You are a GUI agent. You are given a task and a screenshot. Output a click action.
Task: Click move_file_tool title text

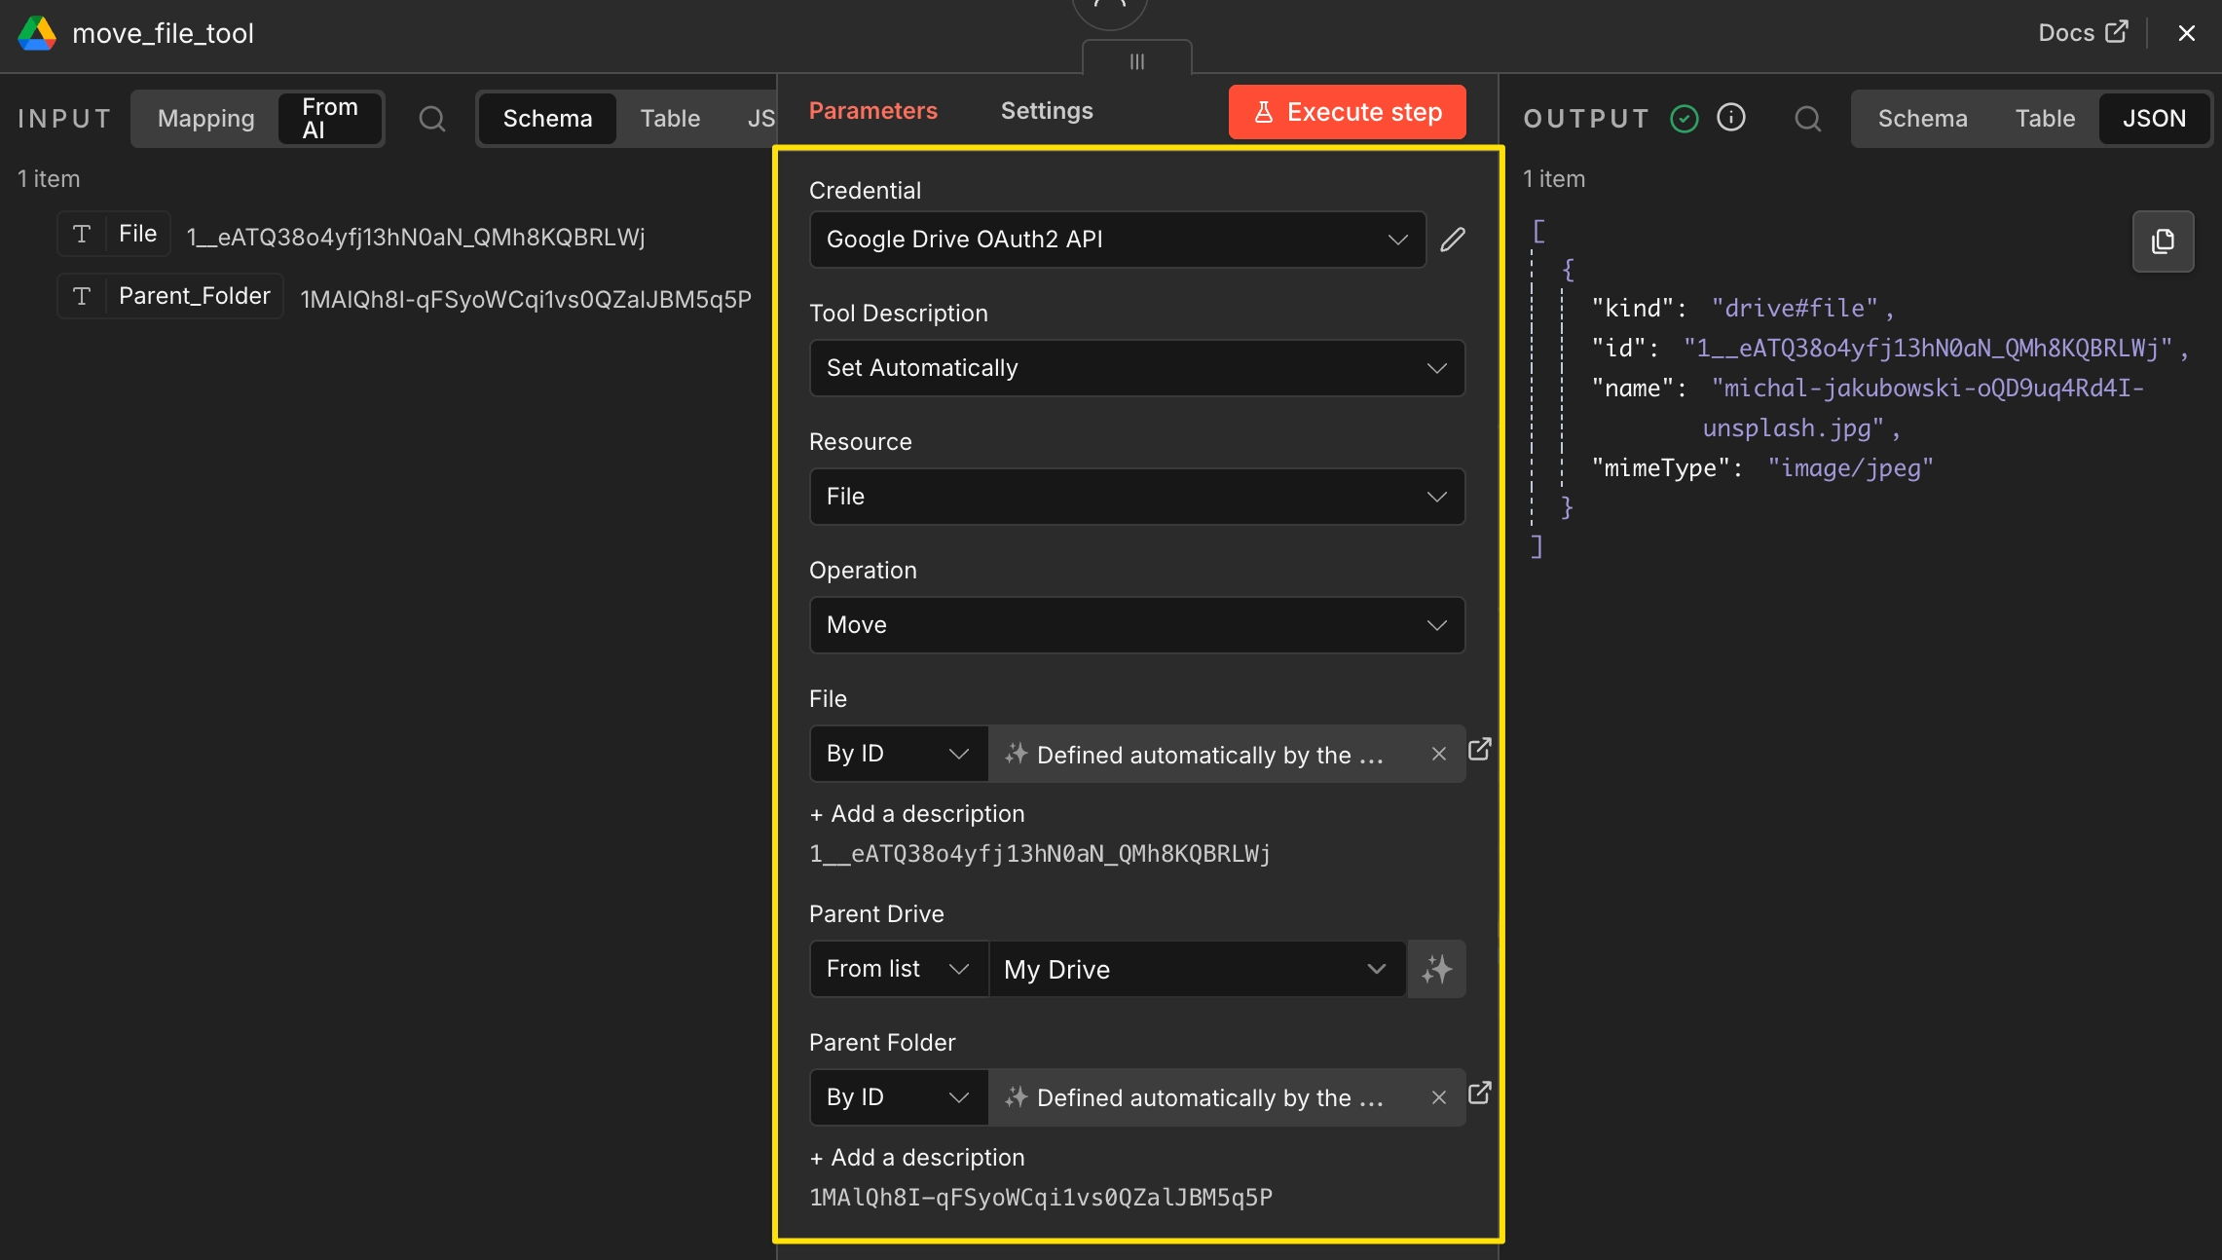coord(163,34)
